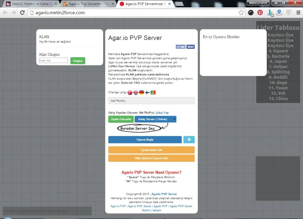Switch language to Portuguese flag
303x219 pixels.
tap(153, 93)
